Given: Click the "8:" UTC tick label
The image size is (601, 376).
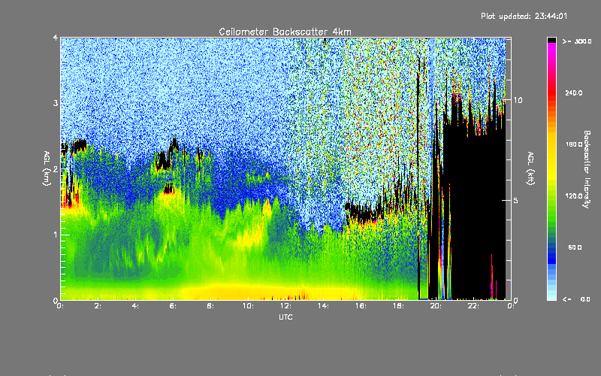Looking at the screenshot, I should tap(211, 306).
